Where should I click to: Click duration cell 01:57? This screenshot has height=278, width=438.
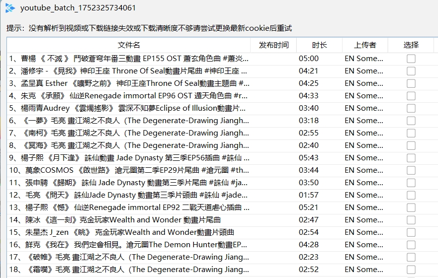308,195
